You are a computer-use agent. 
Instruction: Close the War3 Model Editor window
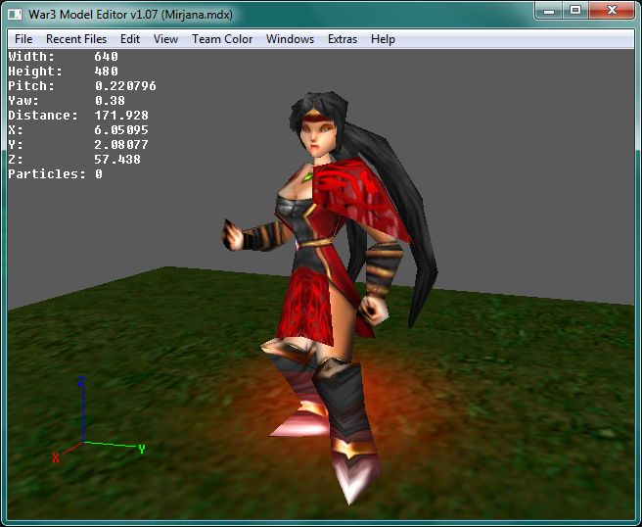(612, 11)
